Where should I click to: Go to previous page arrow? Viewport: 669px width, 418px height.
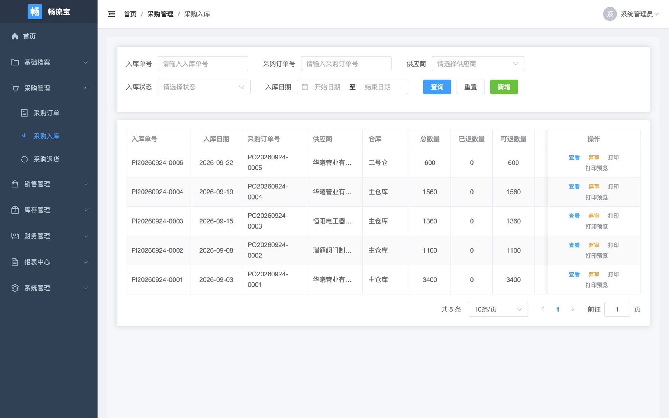coord(543,309)
